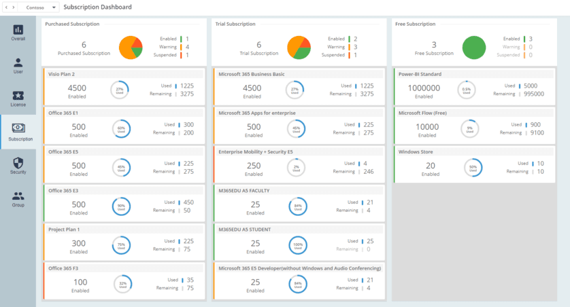The width and height of the screenshot is (570, 307).
Task: Click the back navigation arrow
Action: point(5,7)
